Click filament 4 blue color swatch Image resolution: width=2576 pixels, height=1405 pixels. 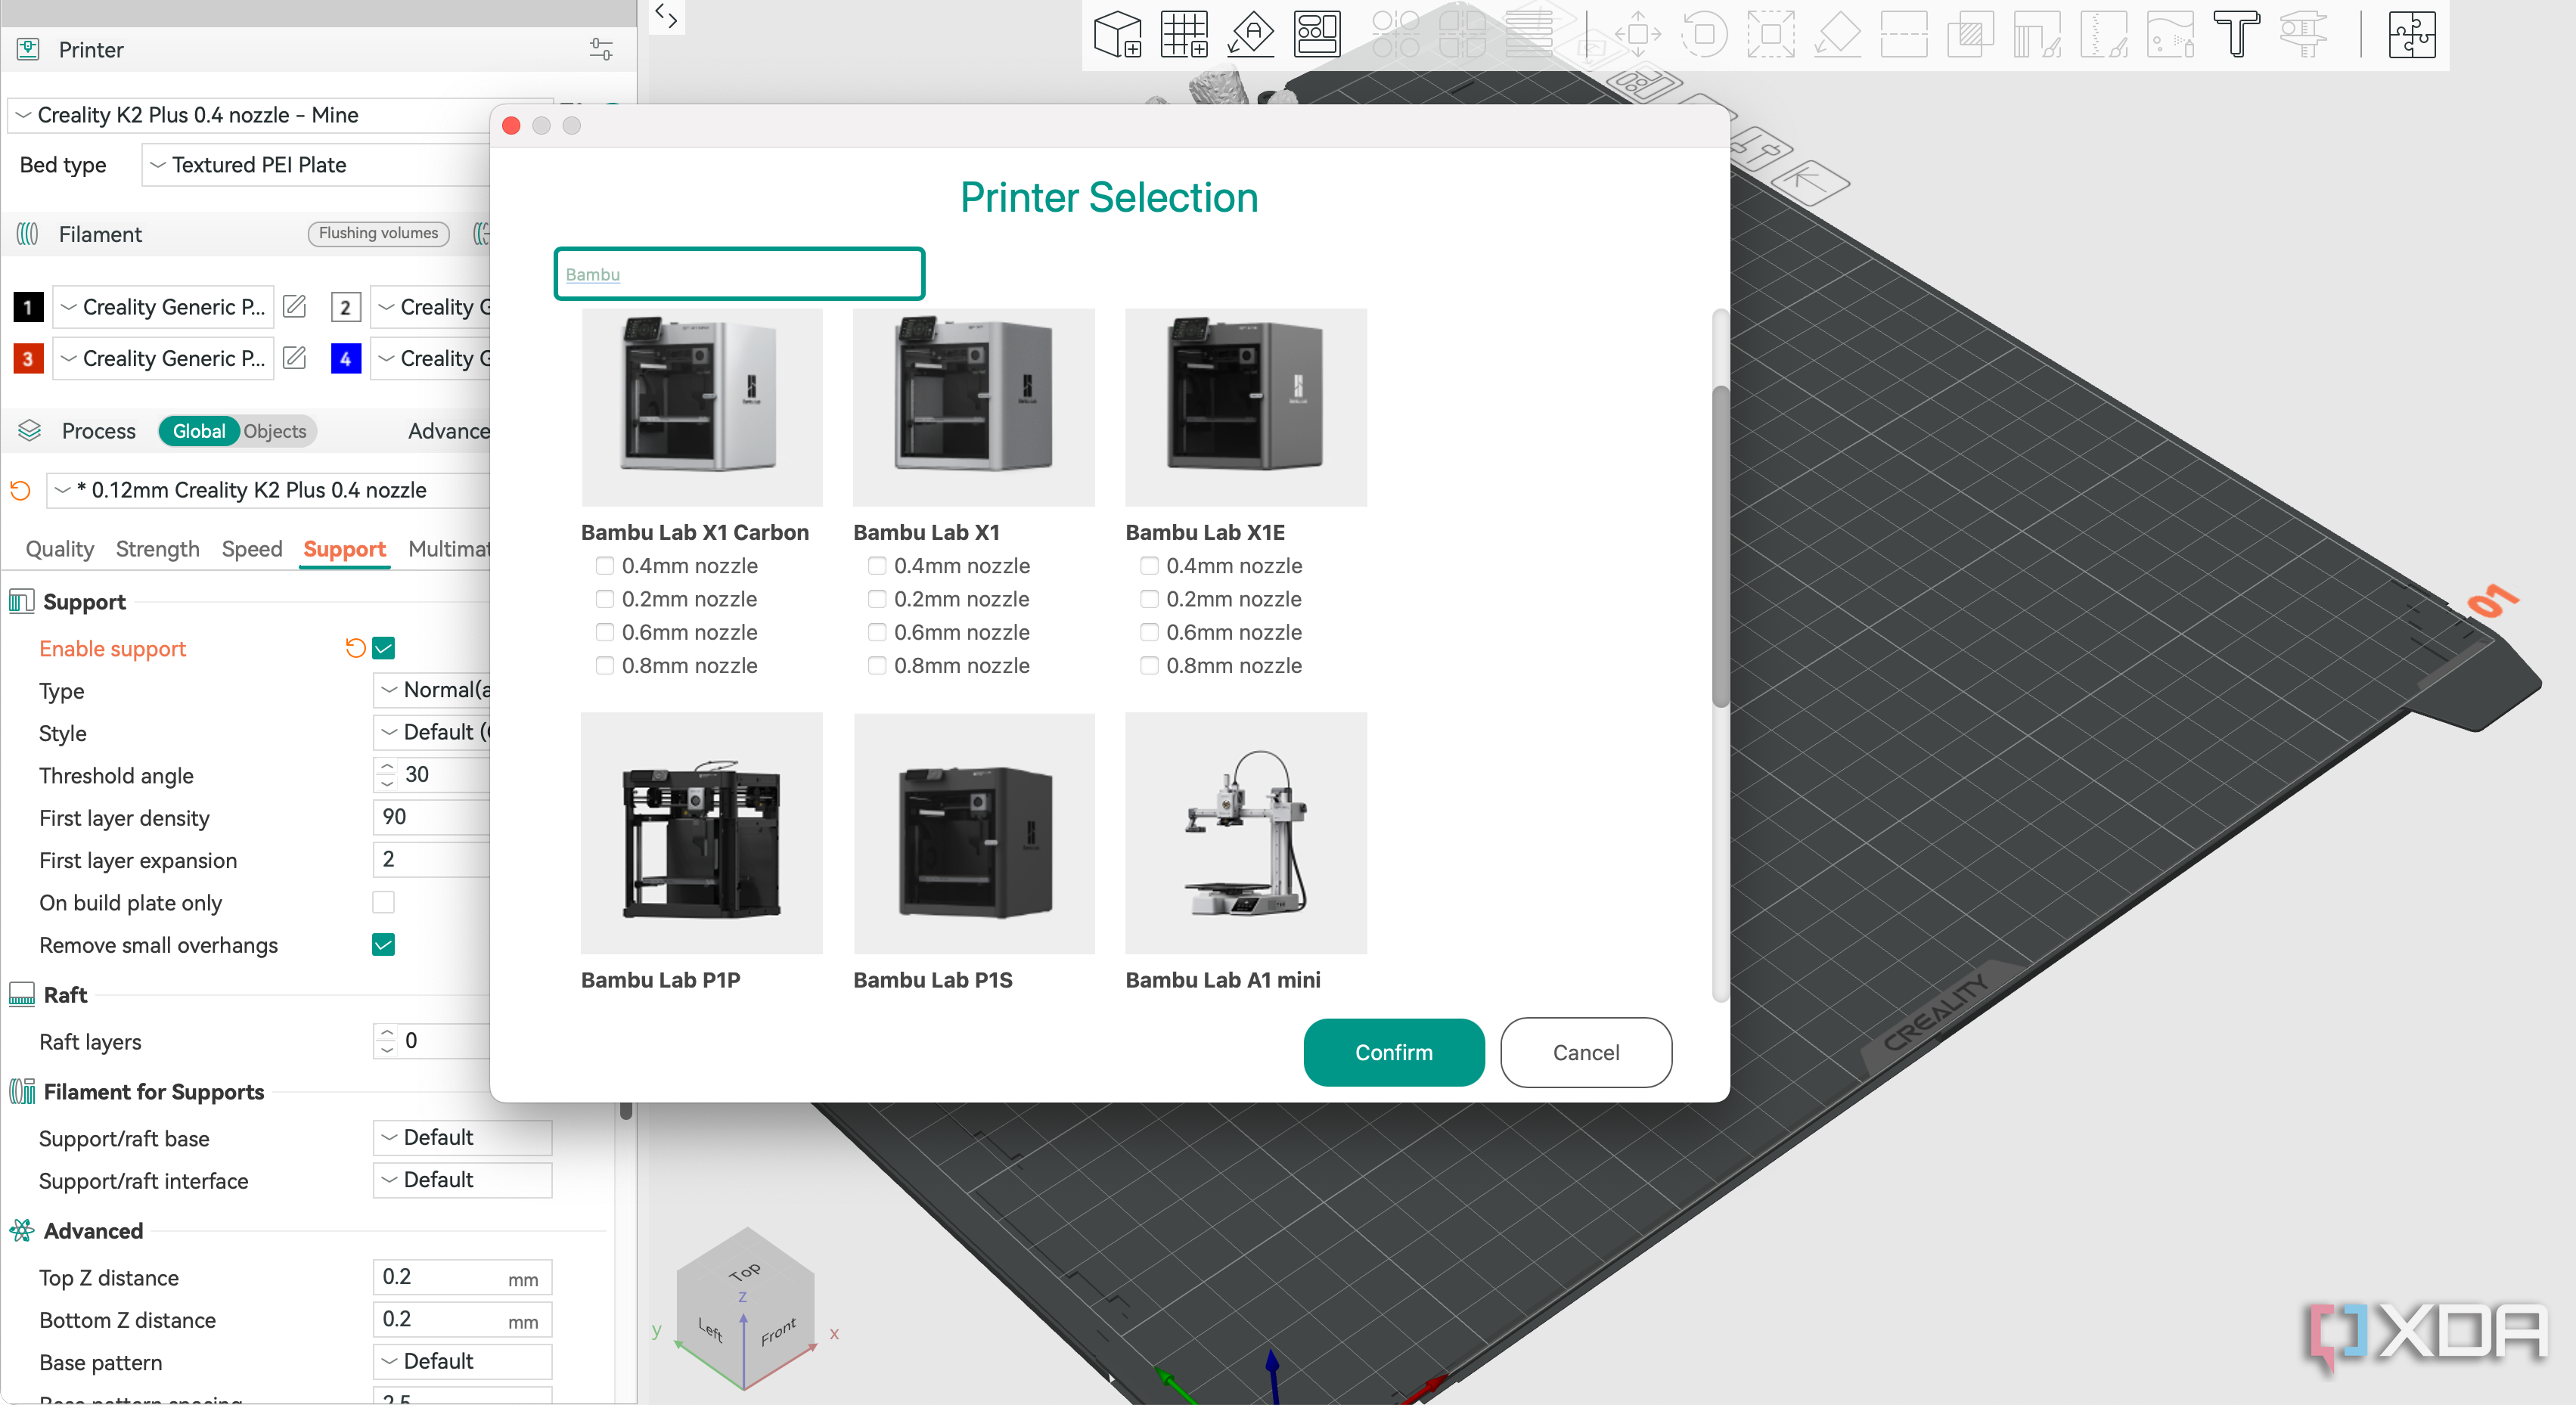(x=345, y=358)
